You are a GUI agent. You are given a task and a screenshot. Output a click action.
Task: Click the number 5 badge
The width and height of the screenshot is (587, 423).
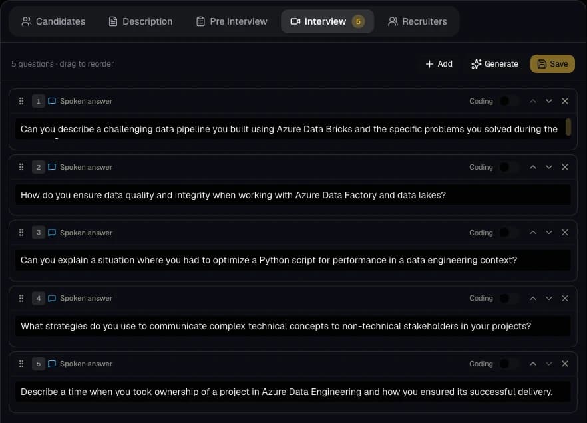click(x=38, y=364)
